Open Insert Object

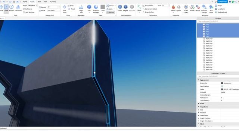pos(186,9)
